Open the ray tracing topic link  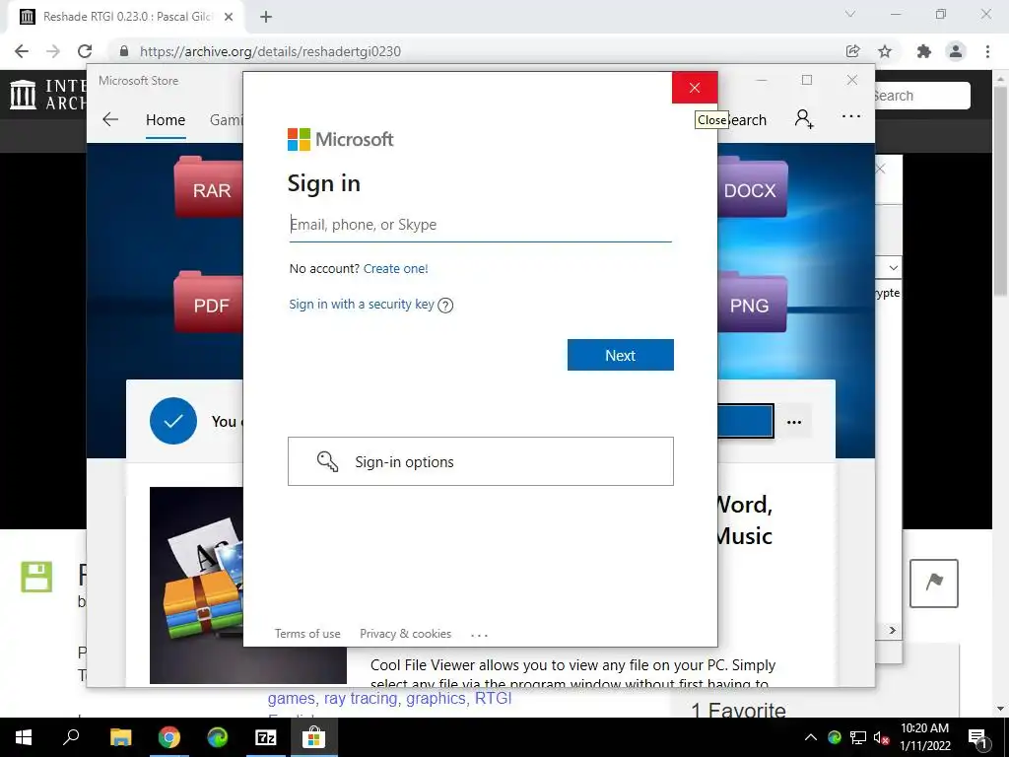pos(361,699)
